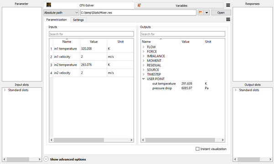Viewport: 274px width, 164px height.
Task: Enable the Instant visualization checkbox
Action: click(x=197, y=149)
